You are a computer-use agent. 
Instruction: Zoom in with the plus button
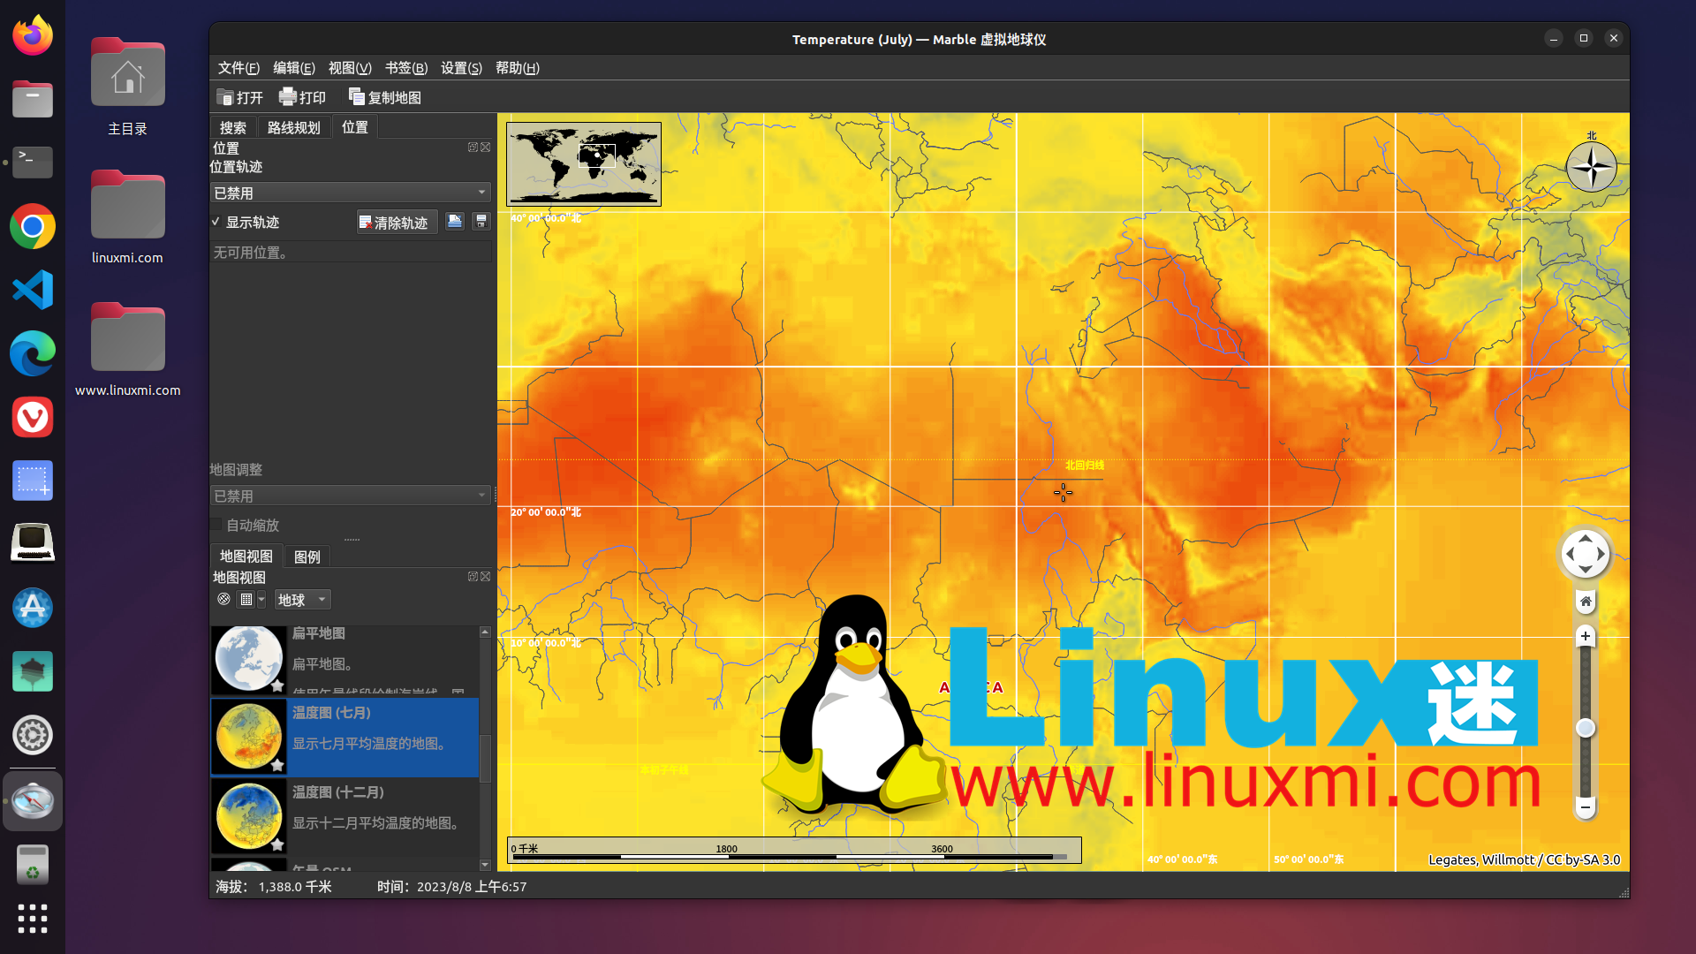1586,636
